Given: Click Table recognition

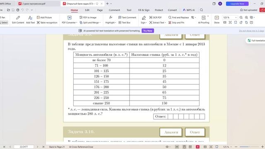Looking at the screenshot, I should [x=47, y=22].
